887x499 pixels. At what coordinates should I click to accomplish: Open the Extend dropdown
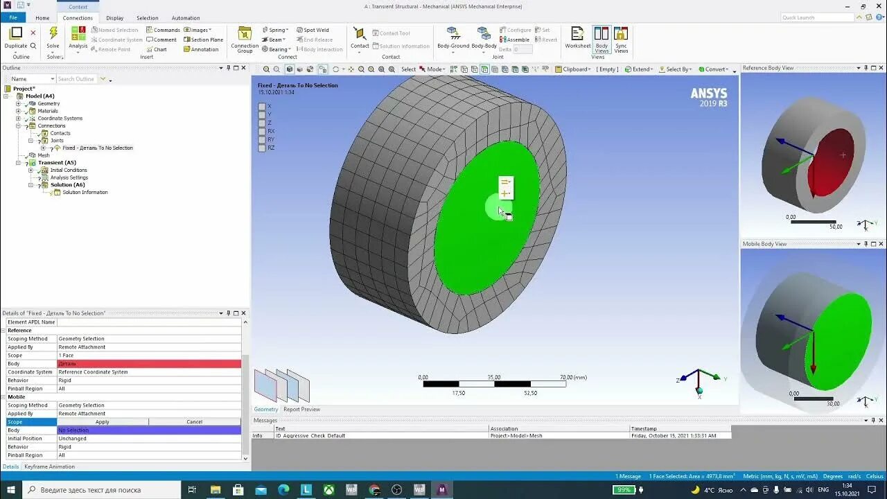(639, 69)
